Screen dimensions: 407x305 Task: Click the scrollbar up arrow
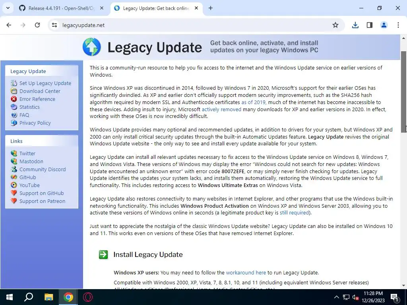tap(404, 38)
